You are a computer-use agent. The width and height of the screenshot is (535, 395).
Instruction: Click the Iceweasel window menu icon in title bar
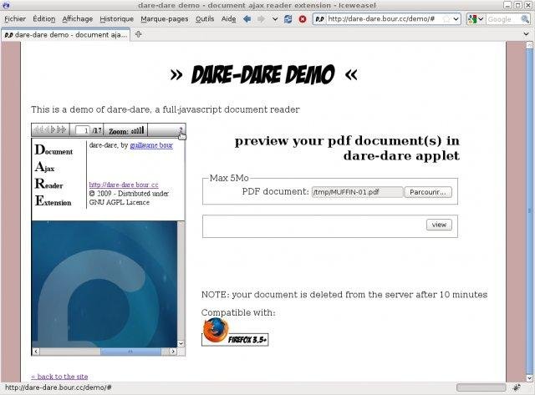tap(6, 5)
